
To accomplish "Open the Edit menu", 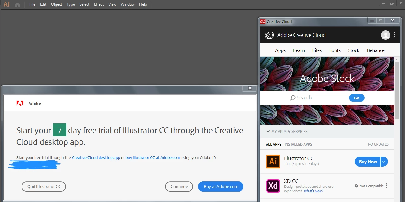I will [43, 4].
